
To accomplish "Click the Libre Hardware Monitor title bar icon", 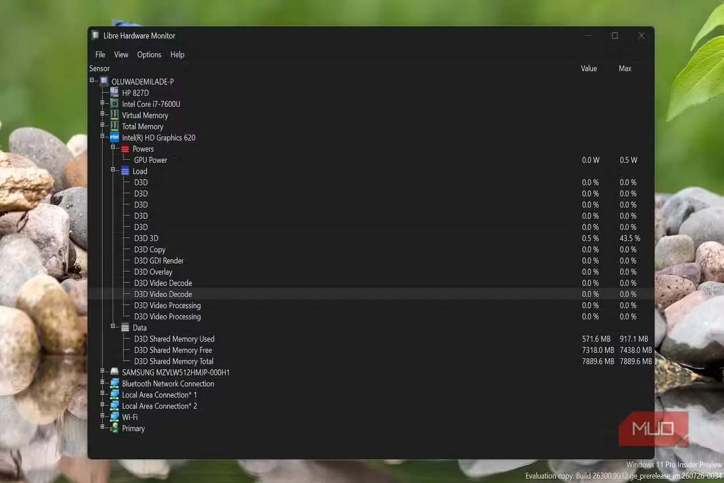I will [x=96, y=35].
